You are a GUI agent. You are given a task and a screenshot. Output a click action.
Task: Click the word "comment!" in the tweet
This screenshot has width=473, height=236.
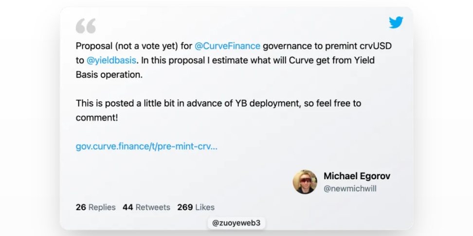pos(97,117)
